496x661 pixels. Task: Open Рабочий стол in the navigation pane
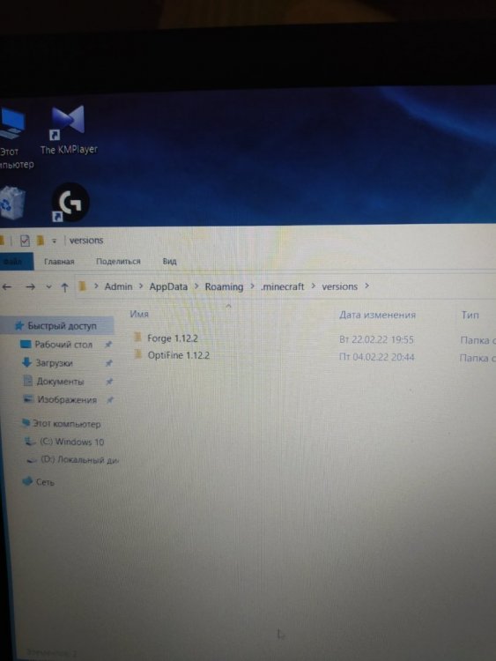tap(63, 345)
